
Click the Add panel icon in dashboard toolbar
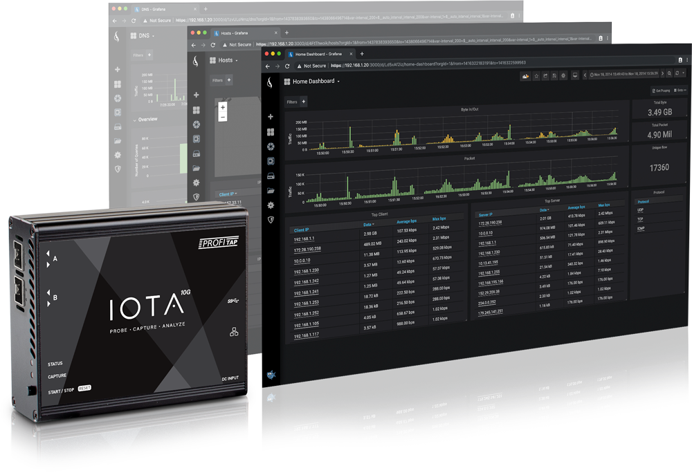tap(525, 76)
